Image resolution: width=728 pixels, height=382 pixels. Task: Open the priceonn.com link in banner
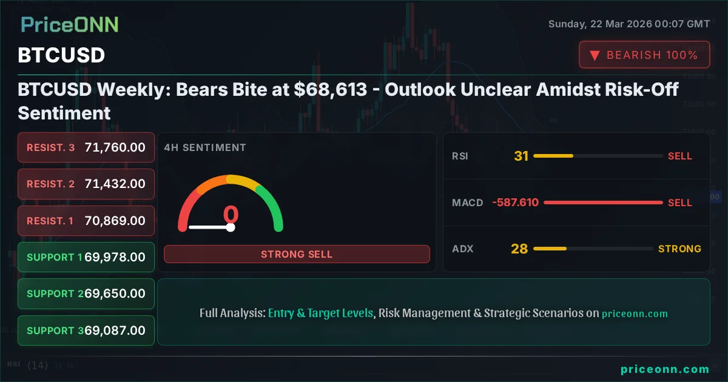(635, 314)
